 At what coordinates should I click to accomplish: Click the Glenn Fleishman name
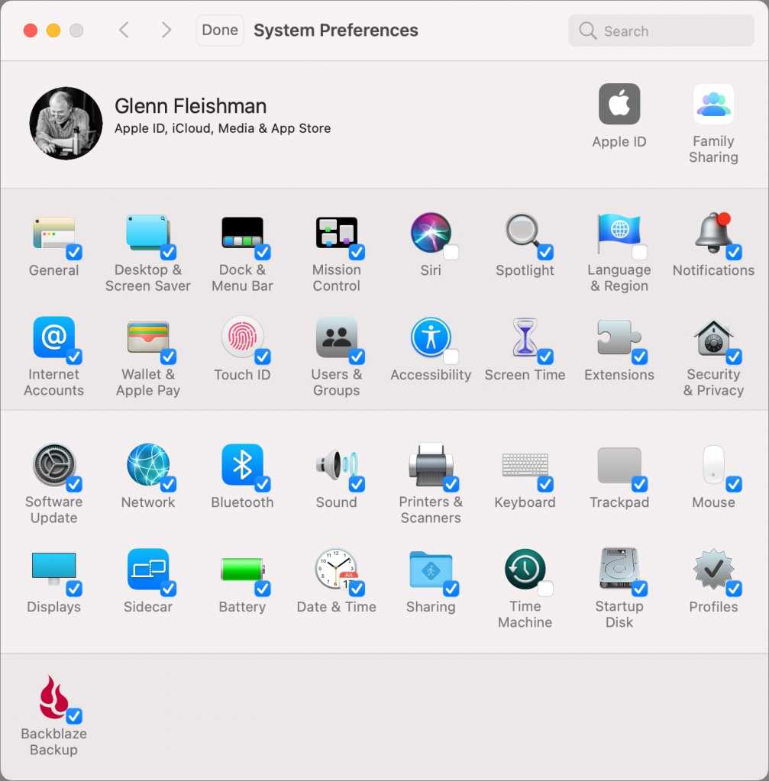pos(190,106)
